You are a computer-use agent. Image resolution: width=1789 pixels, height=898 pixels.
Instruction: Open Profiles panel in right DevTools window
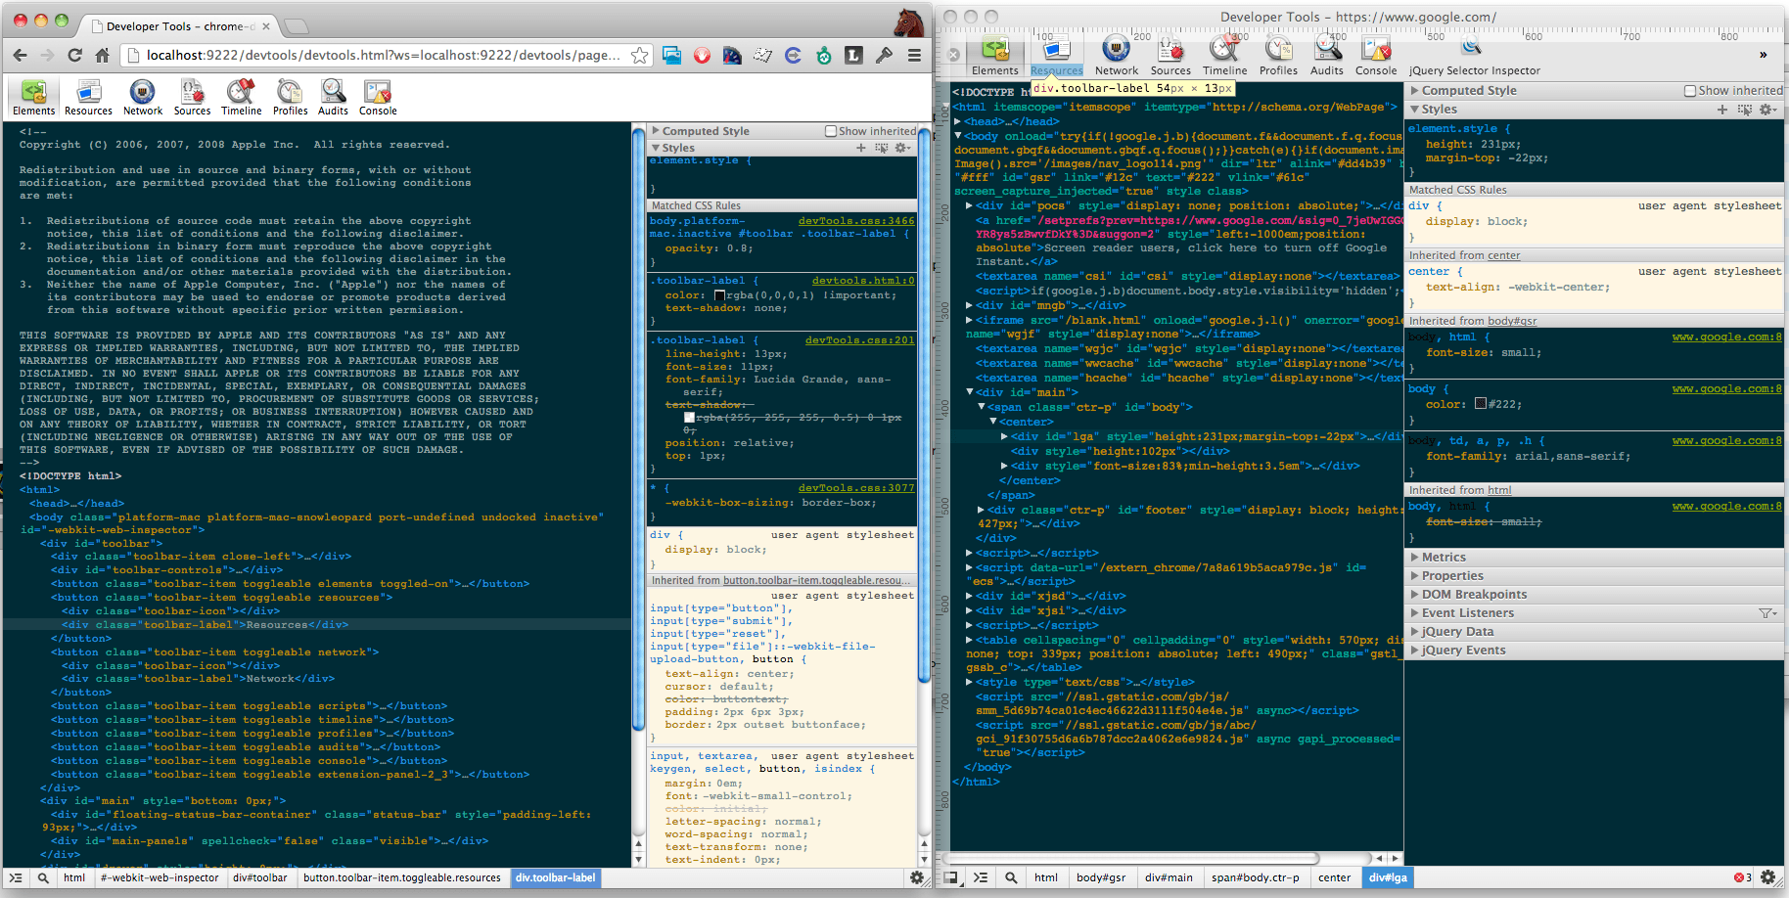(1278, 57)
